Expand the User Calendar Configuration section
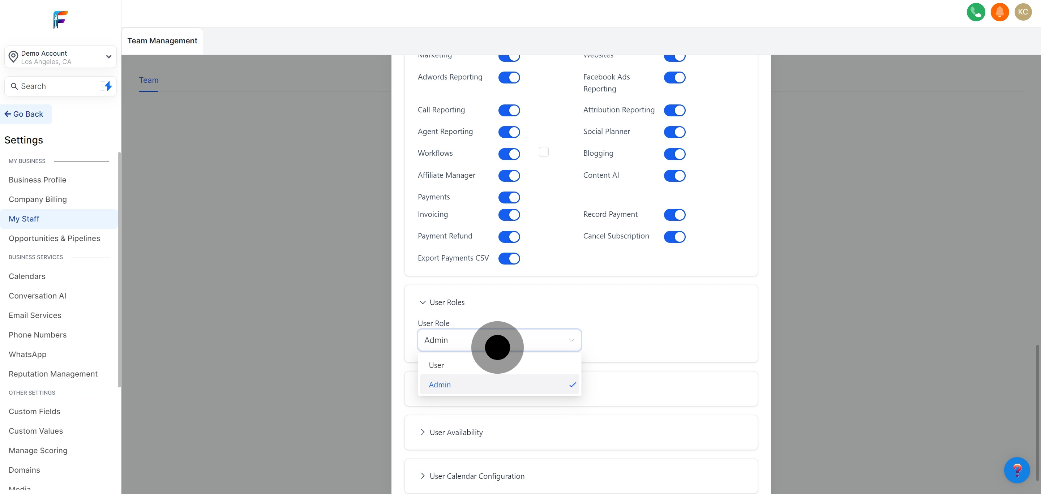This screenshot has width=1041, height=494. (x=477, y=476)
